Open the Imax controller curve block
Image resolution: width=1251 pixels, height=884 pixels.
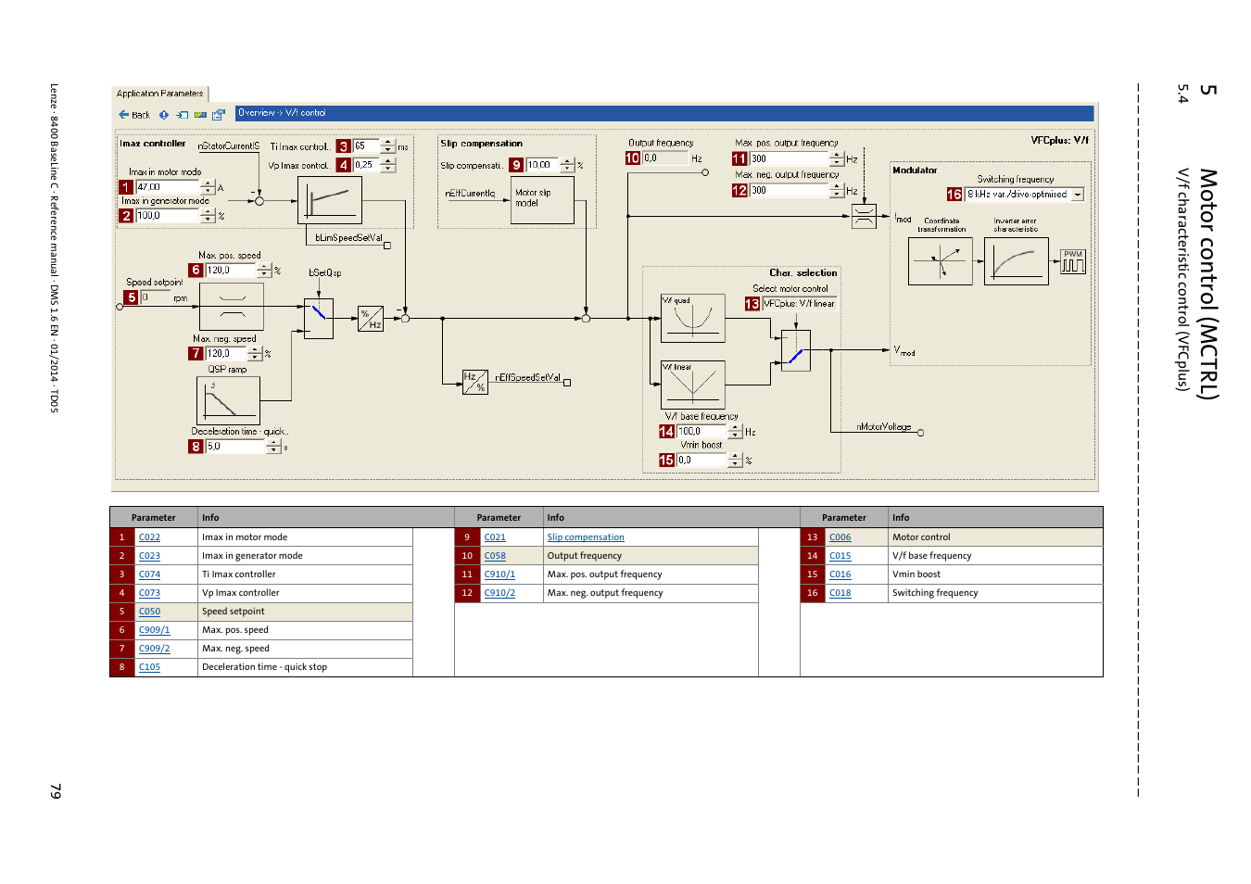point(330,200)
